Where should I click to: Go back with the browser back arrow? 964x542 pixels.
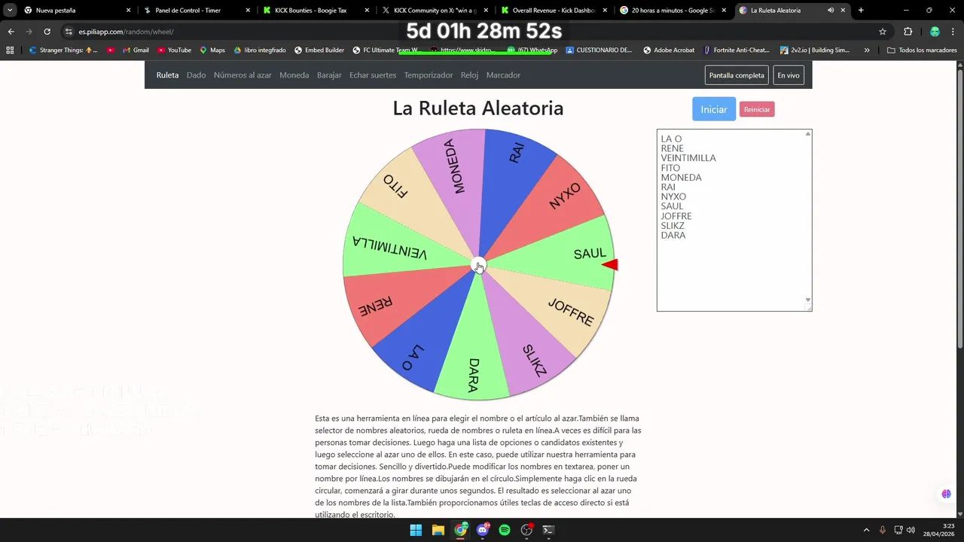click(x=11, y=32)
